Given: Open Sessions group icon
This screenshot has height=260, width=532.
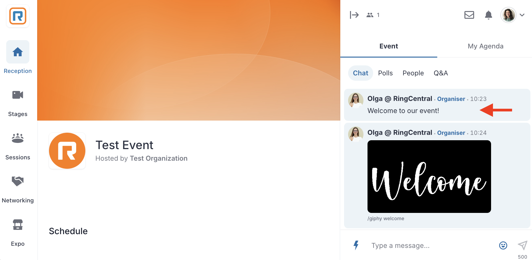Looking at the screenshot, I should coord(18,138).
